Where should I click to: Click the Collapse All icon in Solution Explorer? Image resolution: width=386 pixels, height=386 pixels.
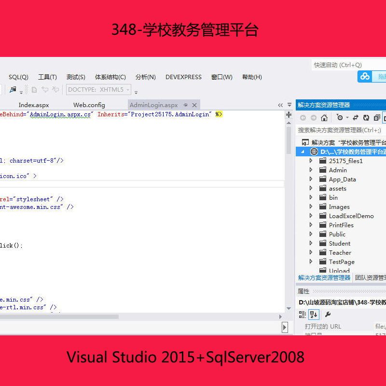pyautogui.click(x=377, y=118)
